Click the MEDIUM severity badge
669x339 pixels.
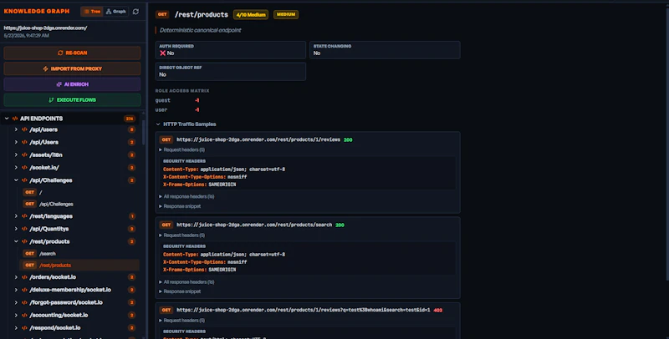tap(286, 14)
